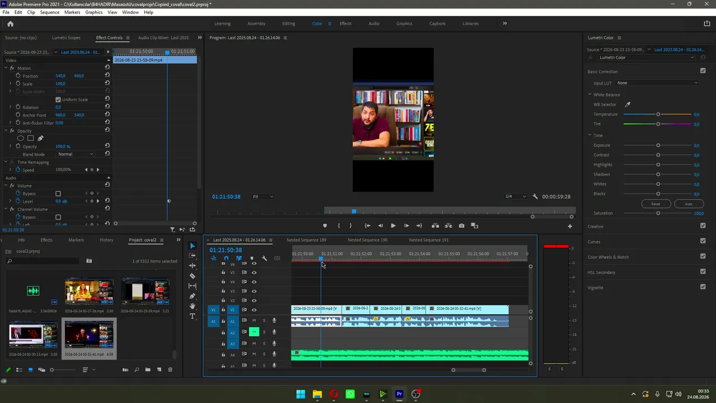Click the Home icon

click(10, 24)
